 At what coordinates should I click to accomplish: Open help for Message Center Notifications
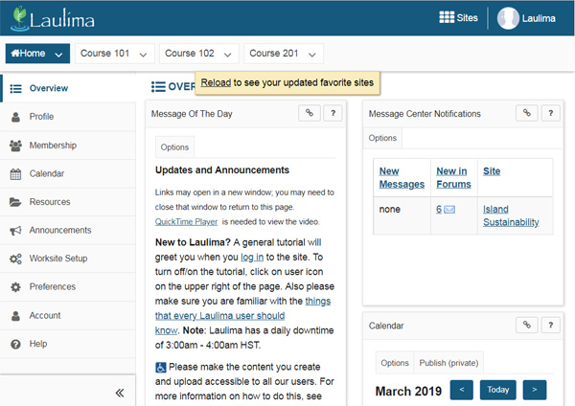click(x=550, y=113)
